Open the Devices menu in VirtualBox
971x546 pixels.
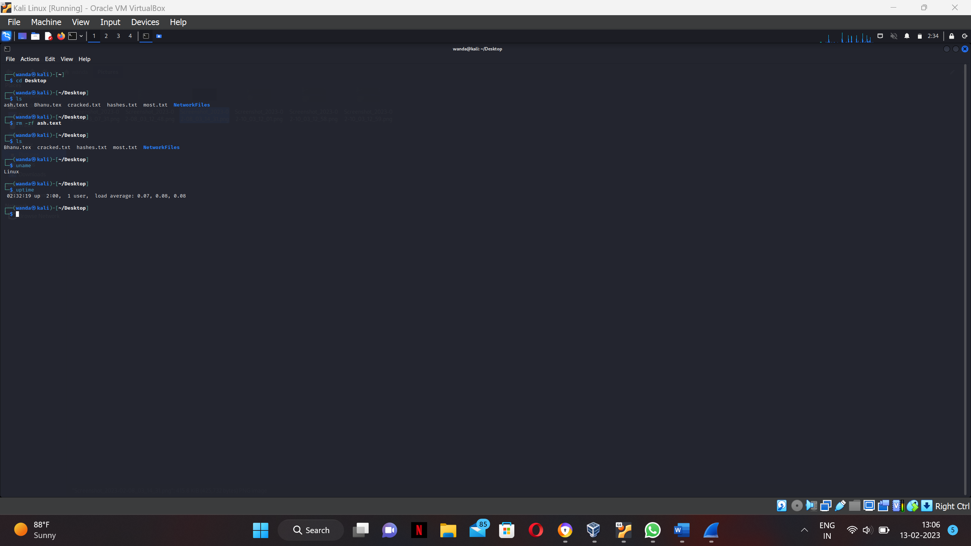point(145,22)
